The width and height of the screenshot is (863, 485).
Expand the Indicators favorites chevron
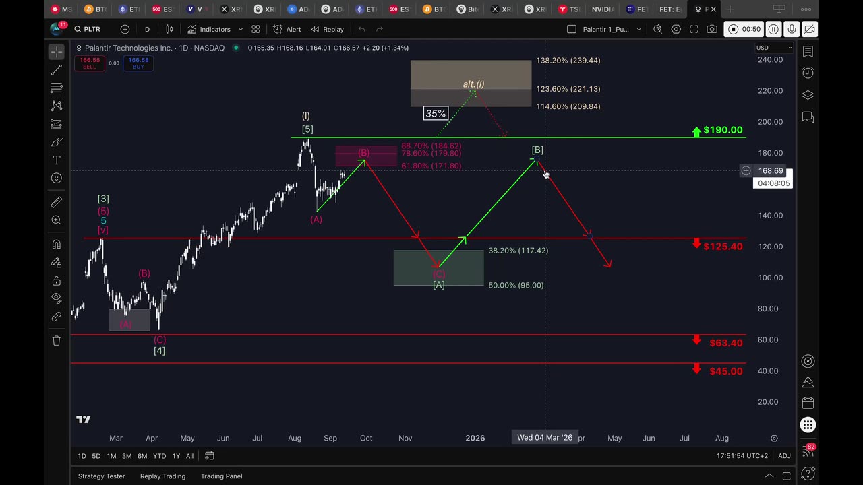[x=241, y=29]
